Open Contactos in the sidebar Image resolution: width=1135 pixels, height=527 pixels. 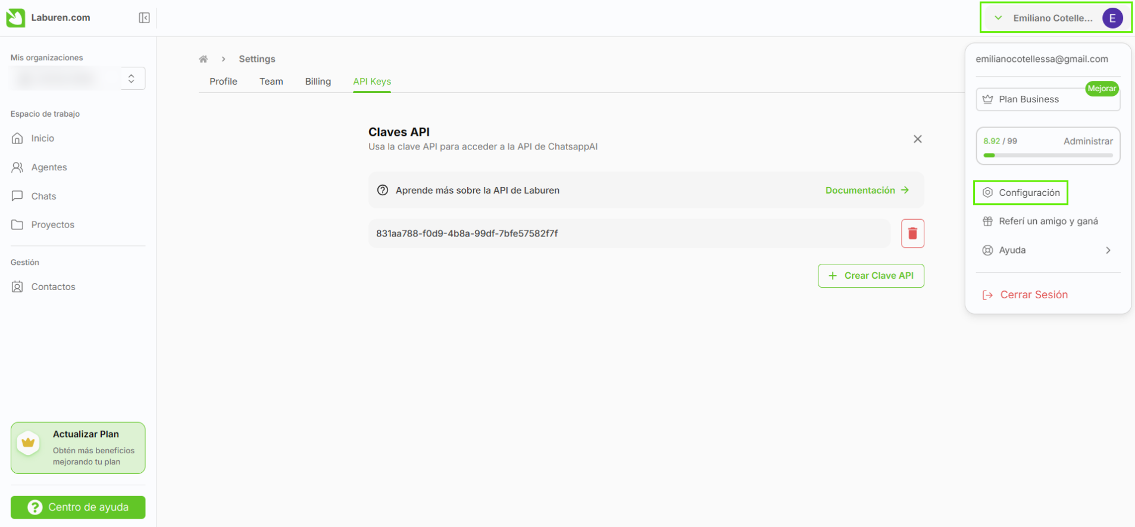(53, 287)
